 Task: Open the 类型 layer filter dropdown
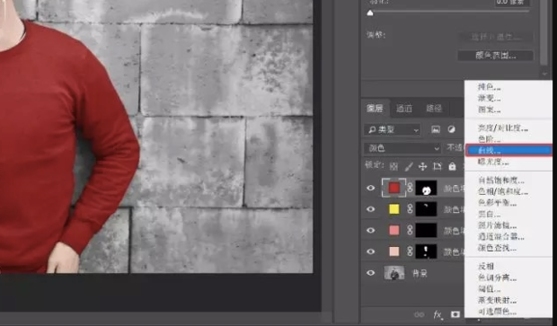point(393,129)
